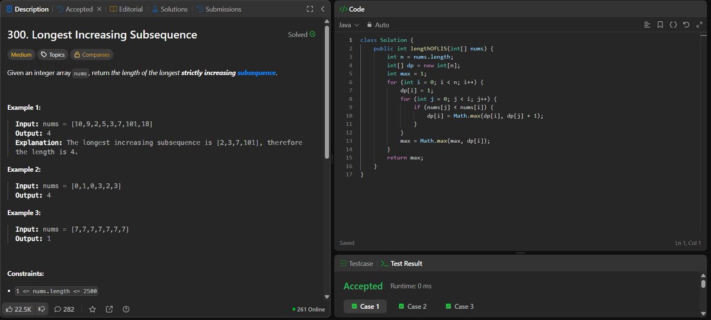Screen dimensions: 711x320
Task: Open the 282 comments discussion
Action: coord(64,309)
